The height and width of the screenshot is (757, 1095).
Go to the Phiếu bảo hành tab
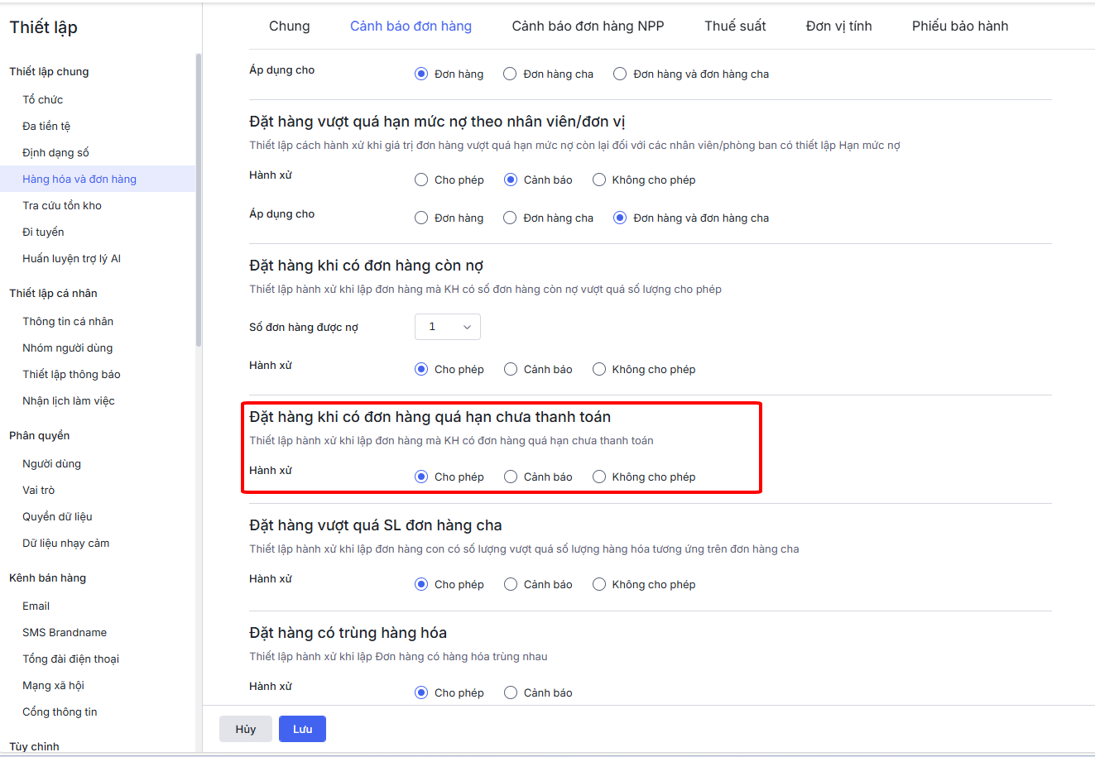click(960, 26)
